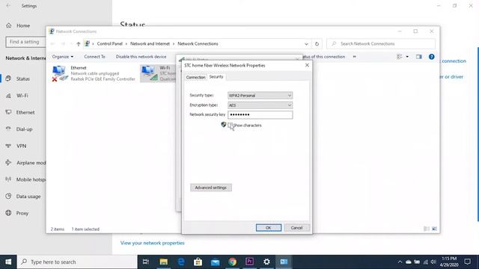Confirm the dialog with OK

[x=269, y=228]
